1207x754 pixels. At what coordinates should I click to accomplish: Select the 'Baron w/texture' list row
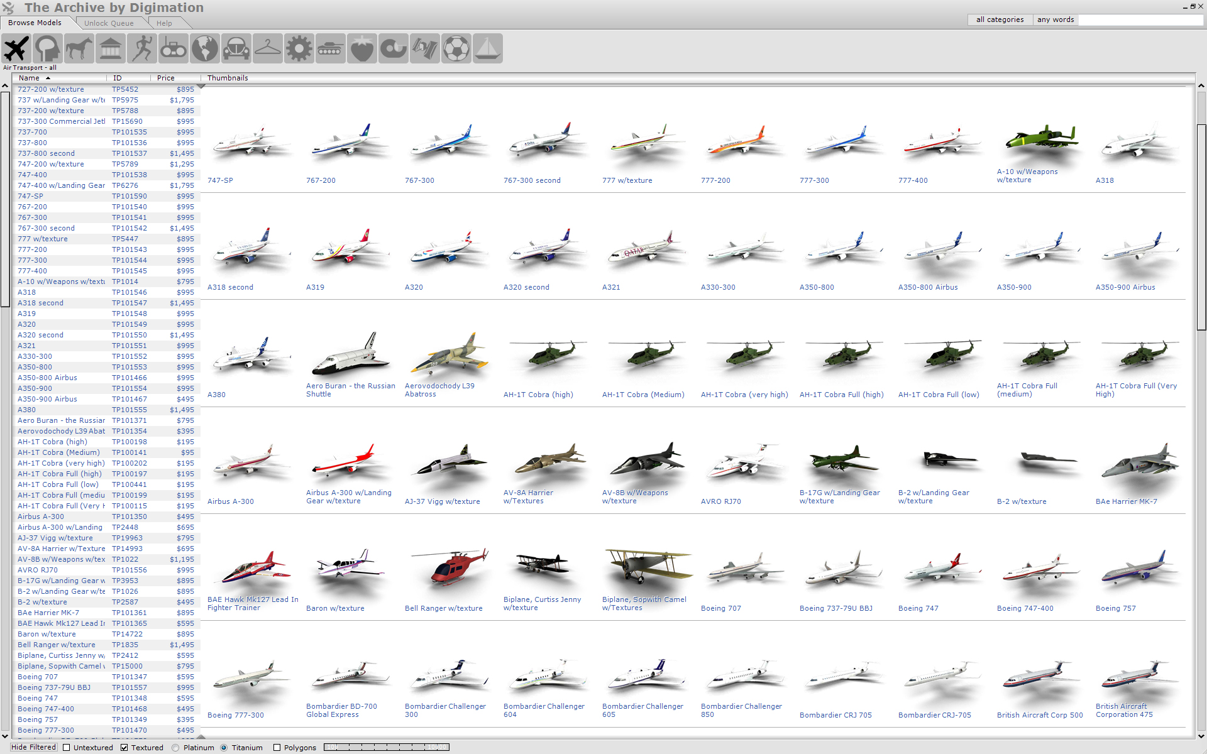(106, 634)
